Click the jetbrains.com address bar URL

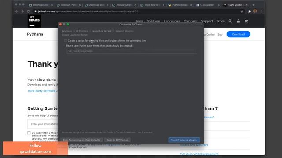coord(88,11)
